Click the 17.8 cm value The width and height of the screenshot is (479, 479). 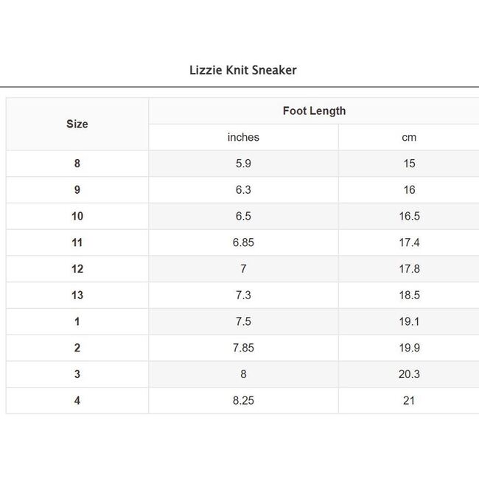(x=409, y=269)
